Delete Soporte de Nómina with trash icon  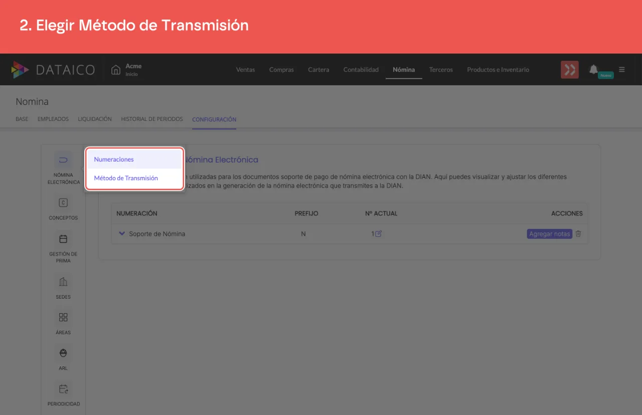coord(578,234)
